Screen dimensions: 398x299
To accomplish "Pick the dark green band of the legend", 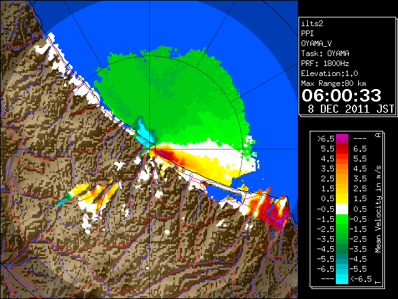I will click(342, 249).
